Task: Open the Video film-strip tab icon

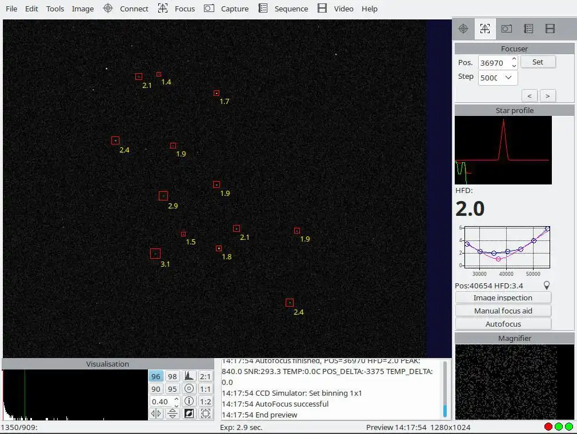Action: [x=550, y=29]
